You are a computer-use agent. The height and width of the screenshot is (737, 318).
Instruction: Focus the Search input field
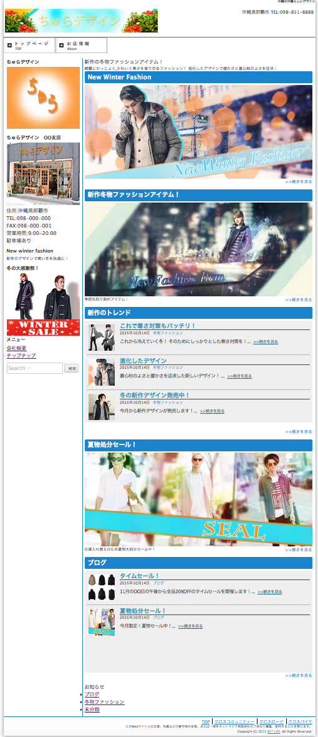(x=35, y=368)
